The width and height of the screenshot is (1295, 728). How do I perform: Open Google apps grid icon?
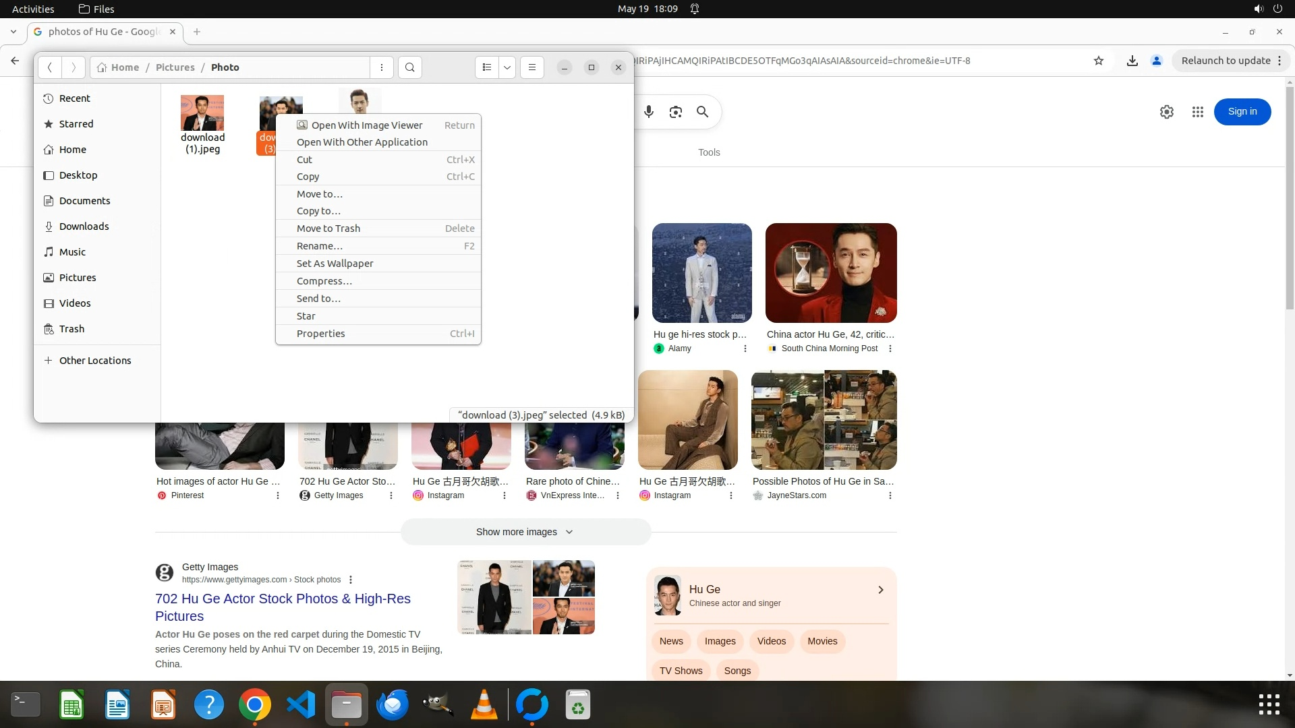[1197, 112]
